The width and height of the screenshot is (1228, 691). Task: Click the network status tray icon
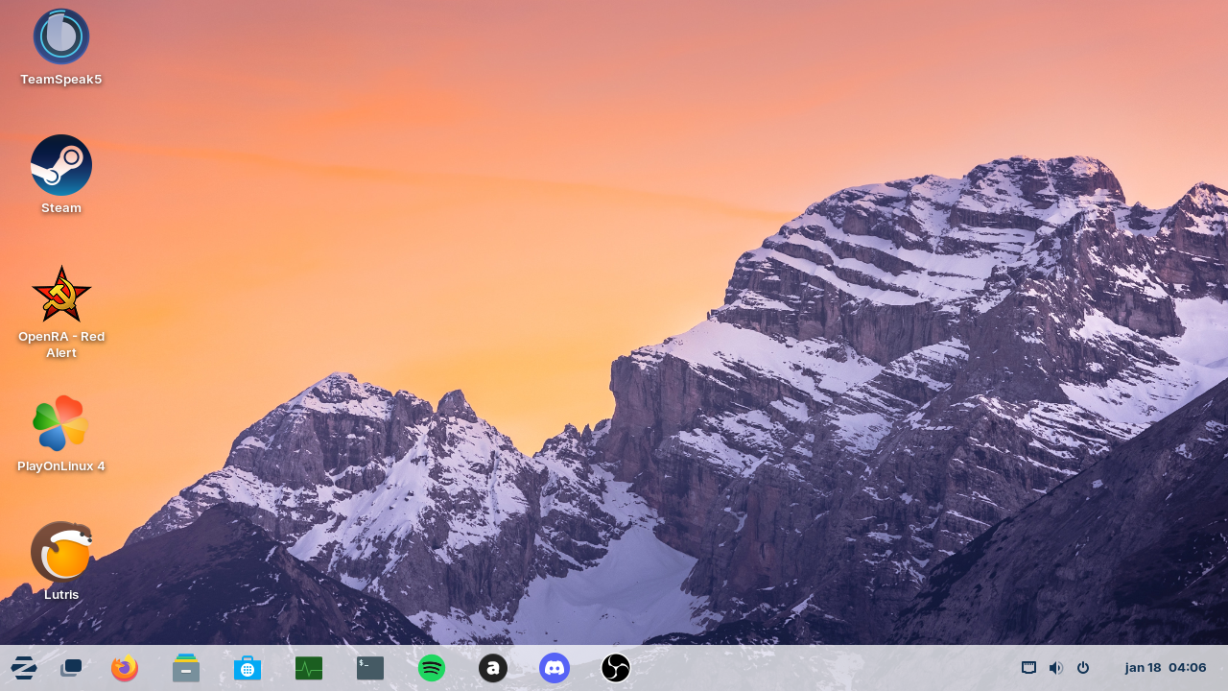pyautogui.click(x=1029, y=668)
